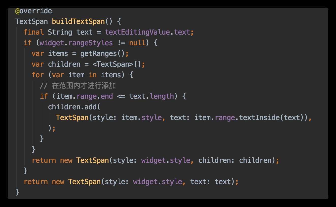Click the null keyword

coord(137,43)
